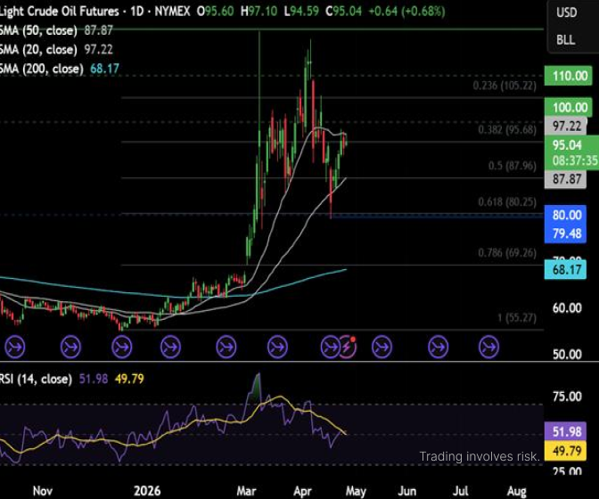Click the 0.786 (69.26) Fibonacci label
The width and height of the screenshot is (599, 499).
507,253
